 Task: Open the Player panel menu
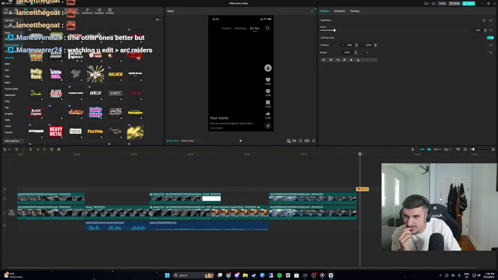312,11
